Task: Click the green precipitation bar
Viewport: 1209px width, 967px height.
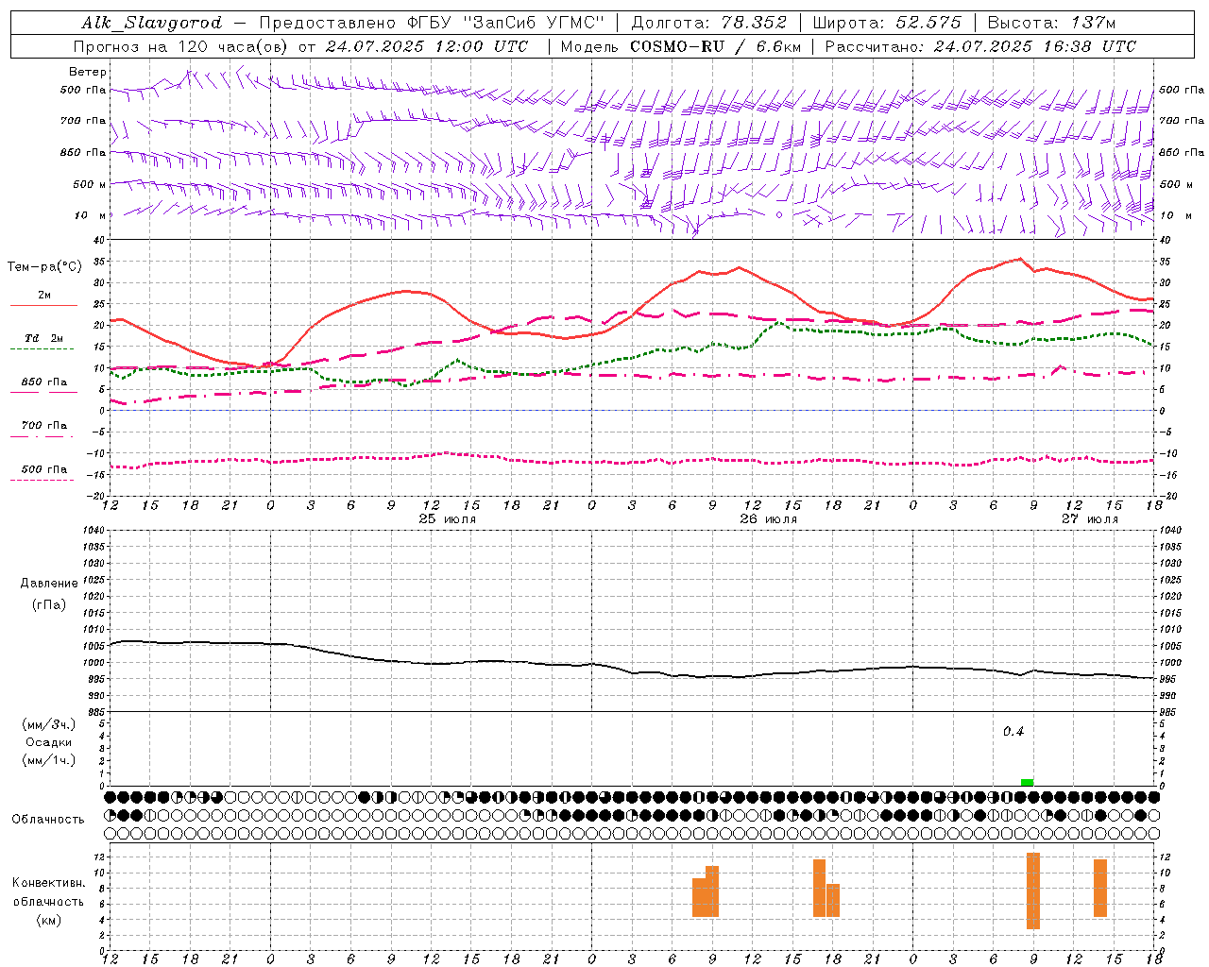Action: click(x=1027, y=782)
